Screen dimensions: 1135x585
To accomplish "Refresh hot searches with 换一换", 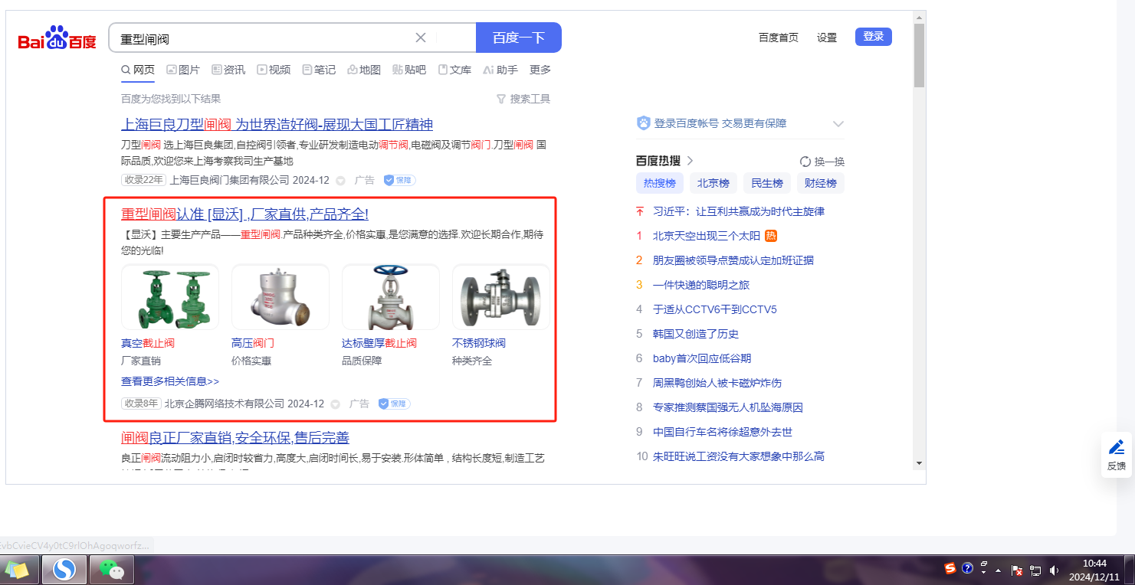I will tap(822, 162).
